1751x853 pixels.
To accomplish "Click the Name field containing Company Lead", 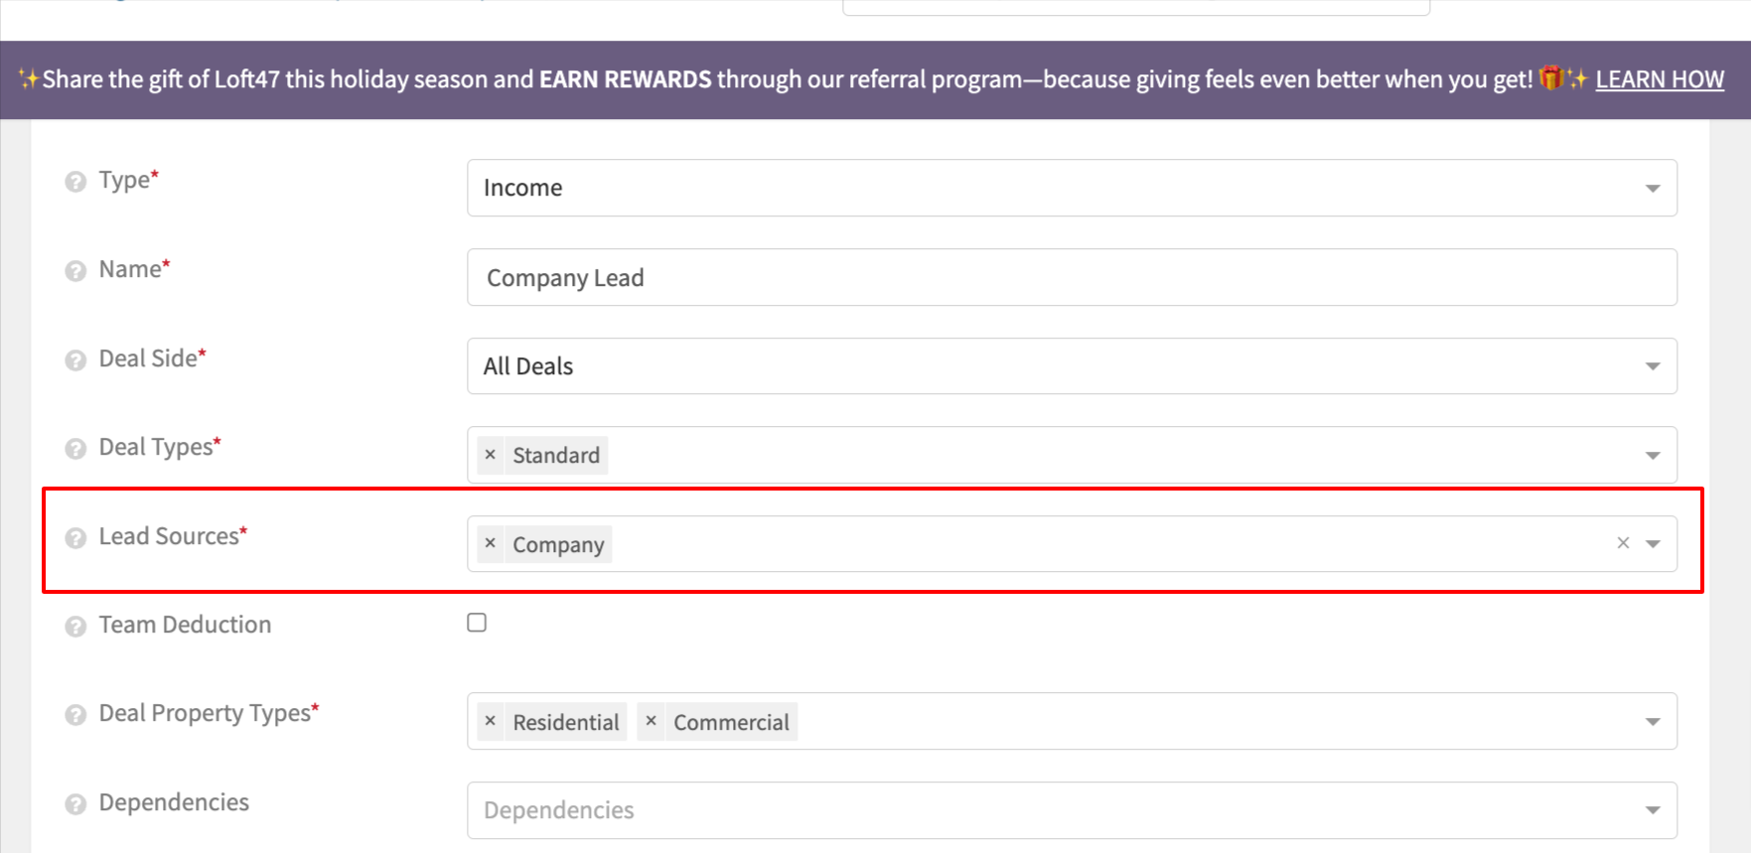I will coord(1072,277).
